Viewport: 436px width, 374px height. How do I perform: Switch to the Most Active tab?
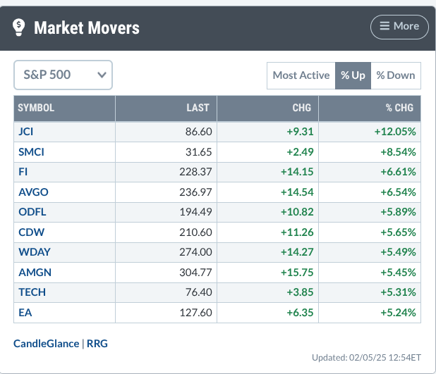coord(301,75)
